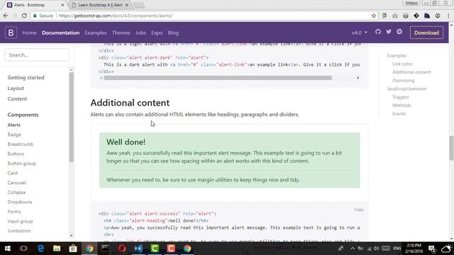Open Carousel in the sidebar
Viewport: 454px width, 255px height.
17,183
